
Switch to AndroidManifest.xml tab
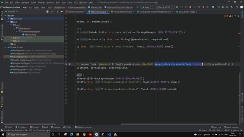pos(123,12)
